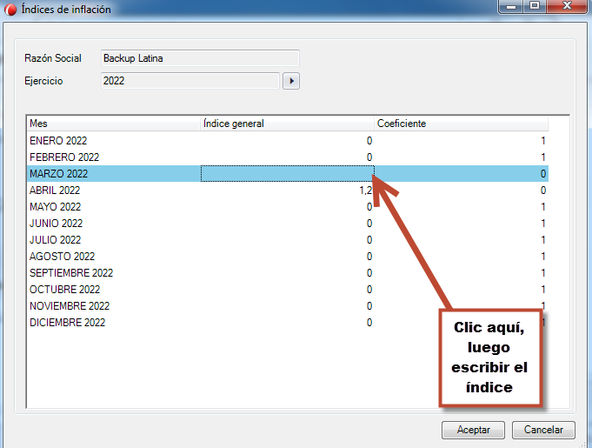Screen dimensions: 592x448
Task: Click the Índice general cell of FEBRERO 2022
Action: 287,157
